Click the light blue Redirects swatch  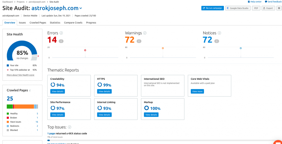pos(8,126)
